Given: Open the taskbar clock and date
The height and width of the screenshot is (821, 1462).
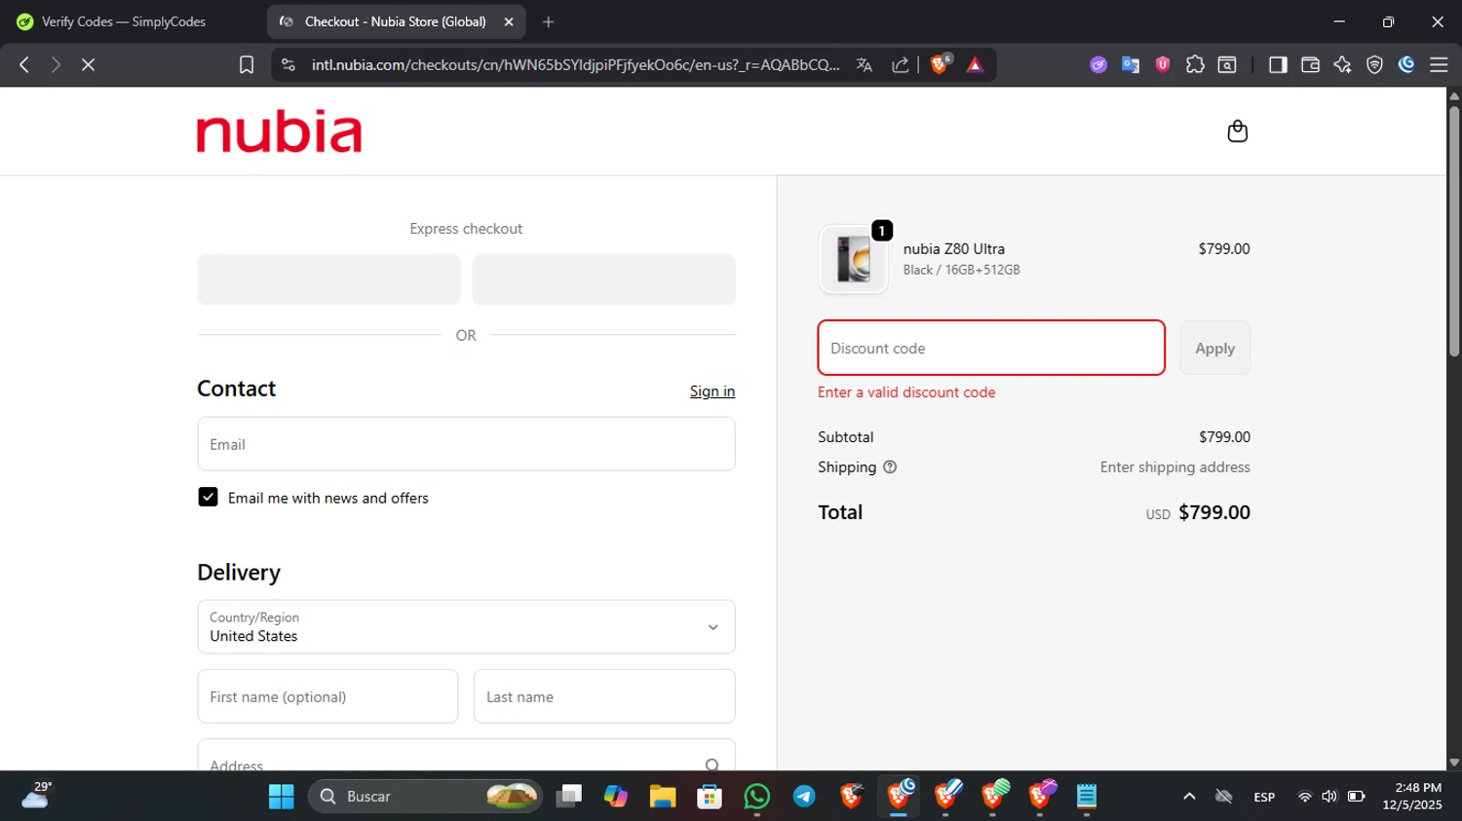Looking at the screenshot, I should (1411, 797).
